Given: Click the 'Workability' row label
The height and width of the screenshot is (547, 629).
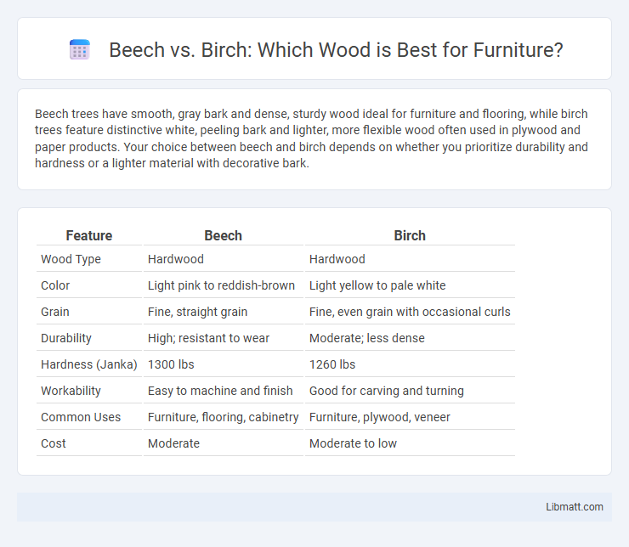Looking at the screenshot, I should point(71,391).
